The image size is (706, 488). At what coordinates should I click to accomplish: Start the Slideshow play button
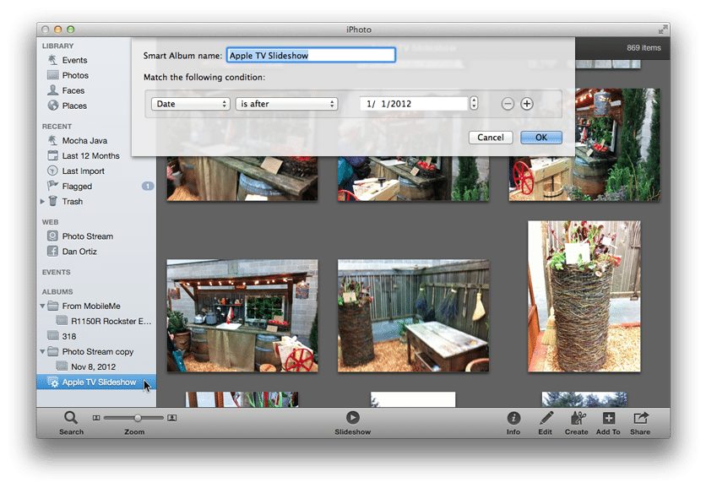point(352,418)
